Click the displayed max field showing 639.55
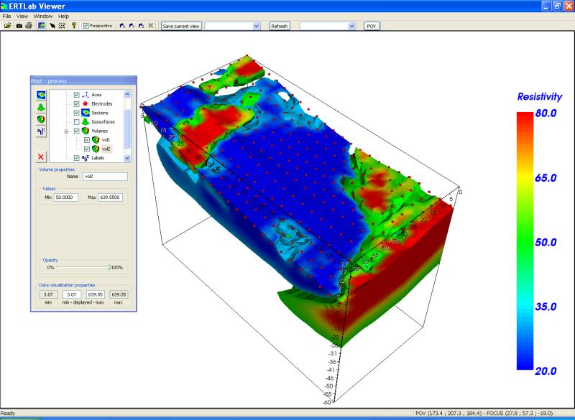Image resolution: width=575 pixels, height=420 pixels. click(x=96, y=294)
